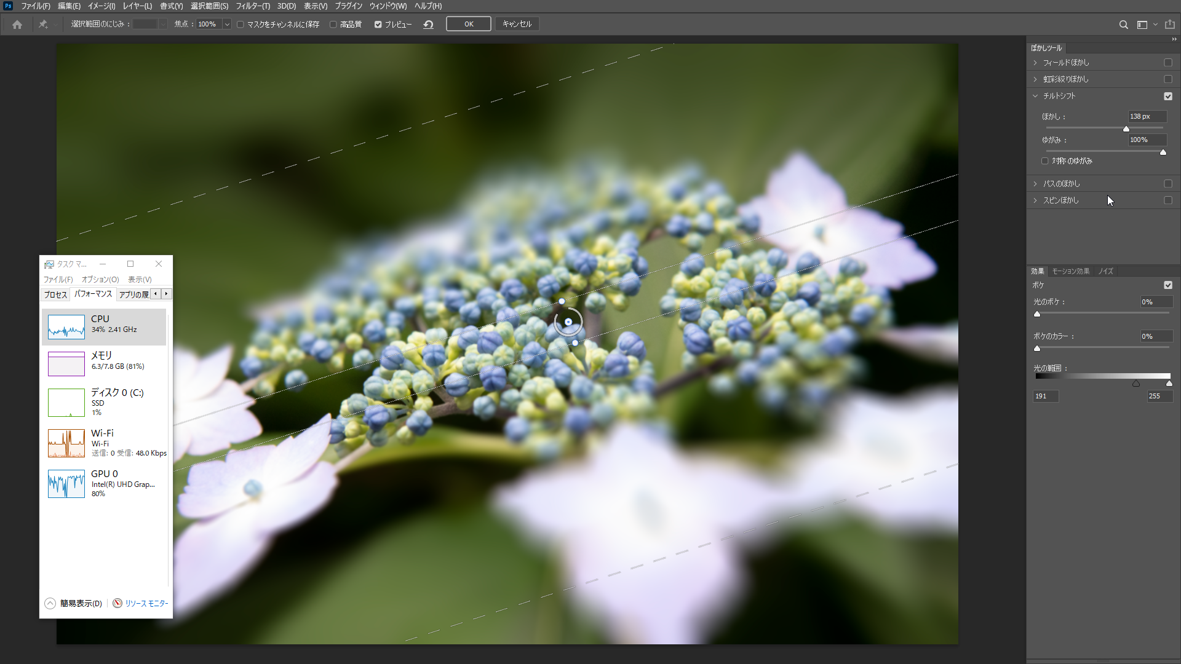Open the search magnifier icon
This screenshot has height=664, width=1181.
1123,25
